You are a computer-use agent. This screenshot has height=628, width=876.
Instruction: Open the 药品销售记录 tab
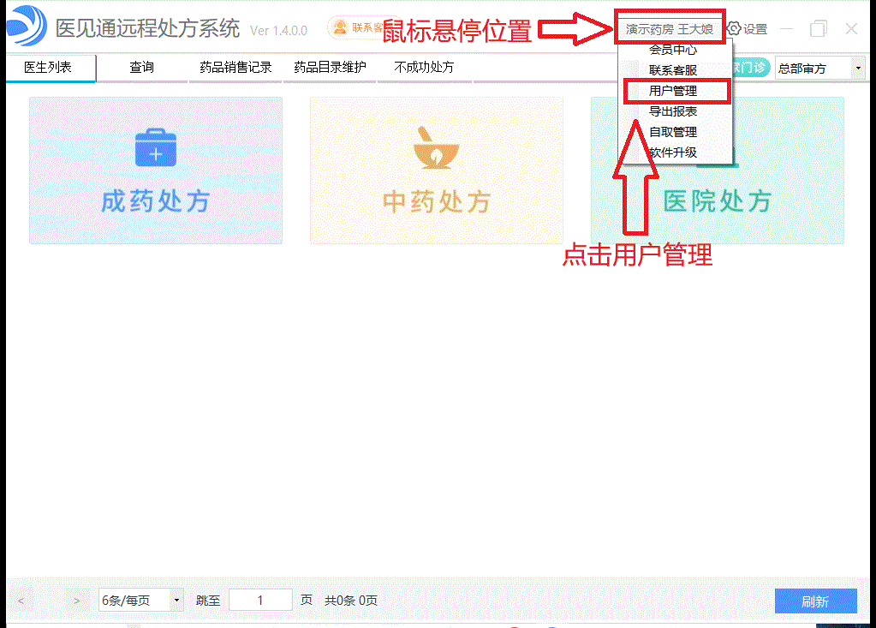[x=235, y=68]
